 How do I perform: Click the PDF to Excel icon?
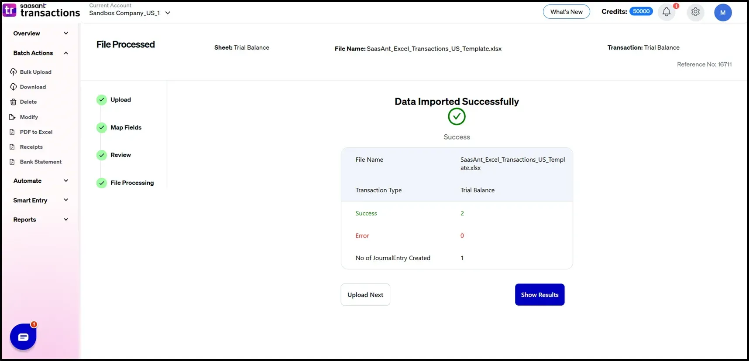click(12, 132)
